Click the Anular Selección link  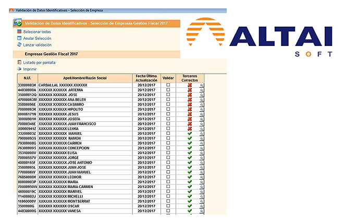coord(37,39)
